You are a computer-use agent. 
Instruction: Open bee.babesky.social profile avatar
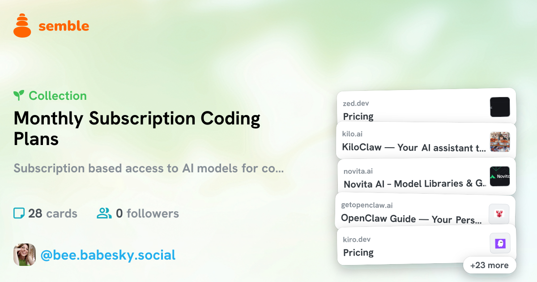point(25,255)
